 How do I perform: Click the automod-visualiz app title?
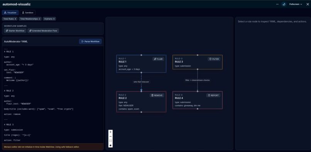(17, 4)
